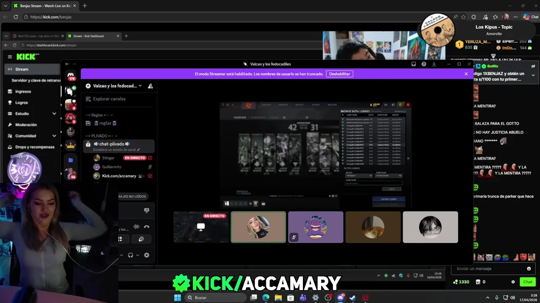The height and width of the screenshot is (303, 540).
Task: Open Copilot Chat in browser toolbar
Action: (531, 17)
